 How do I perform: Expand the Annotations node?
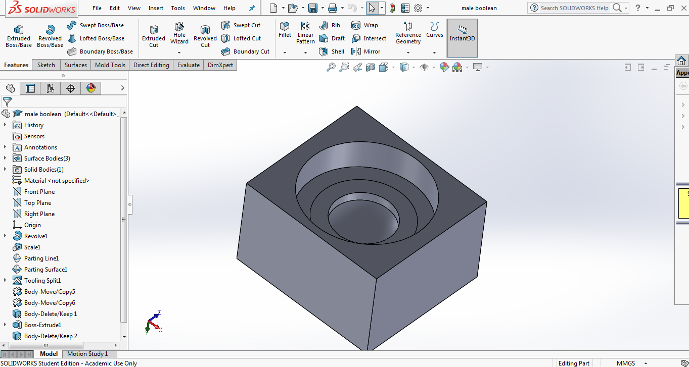coord(5,147)
